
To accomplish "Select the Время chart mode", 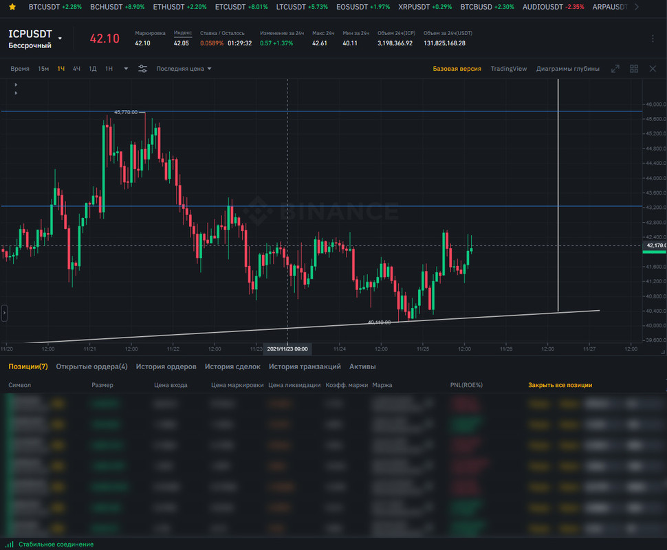I will click(19, 69).
